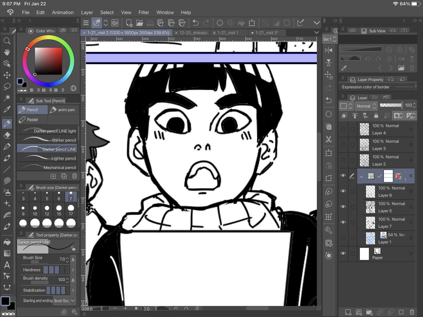Create new raster layer icon at panel bottom

(348, 312)
